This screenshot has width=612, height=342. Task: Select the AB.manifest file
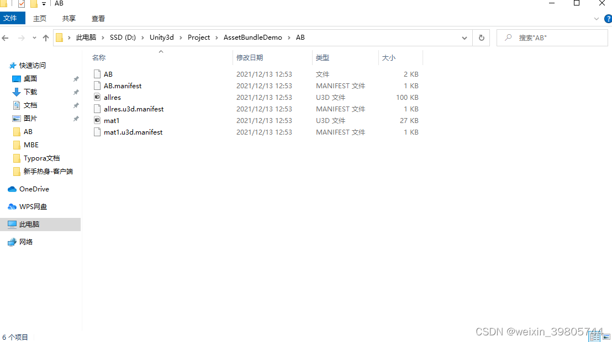(123, 86)
